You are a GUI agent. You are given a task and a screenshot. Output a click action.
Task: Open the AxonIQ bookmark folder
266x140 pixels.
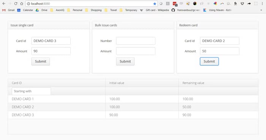click(57, 10)
